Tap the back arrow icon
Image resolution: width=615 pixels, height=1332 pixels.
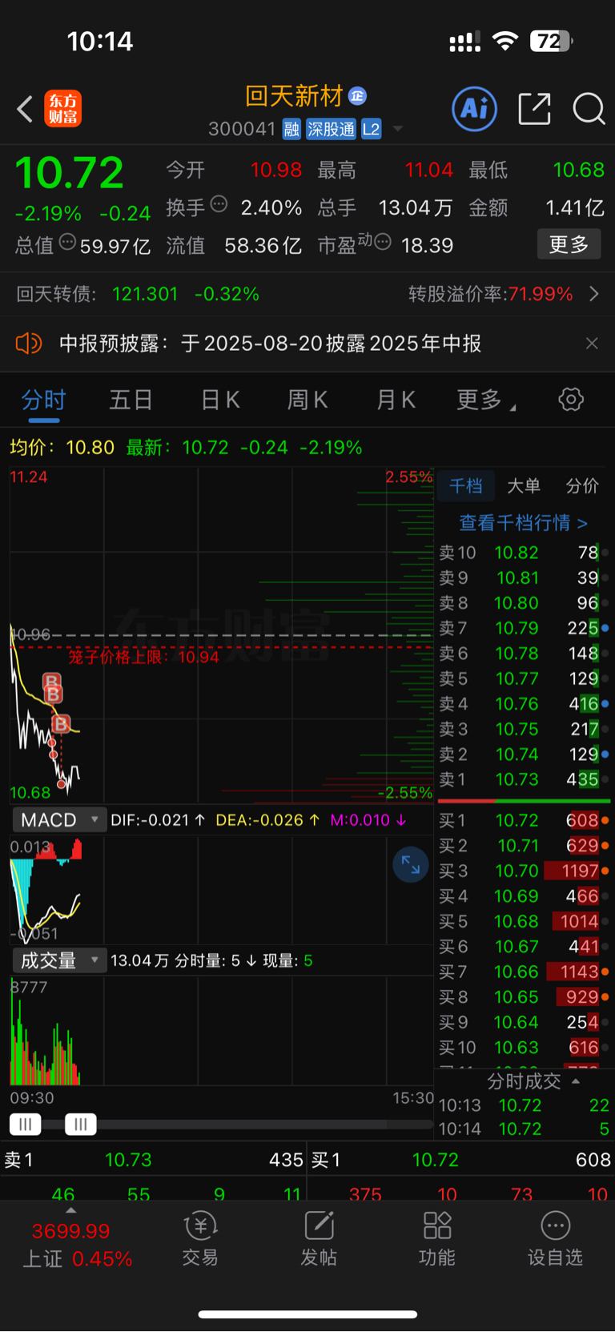pos(26,109)
